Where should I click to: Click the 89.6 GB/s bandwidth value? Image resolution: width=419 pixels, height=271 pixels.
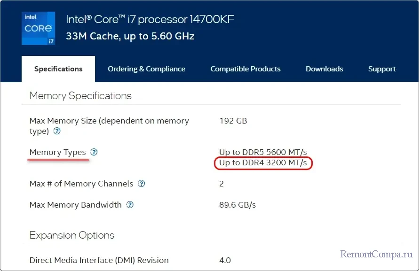(x=237, y=205)
